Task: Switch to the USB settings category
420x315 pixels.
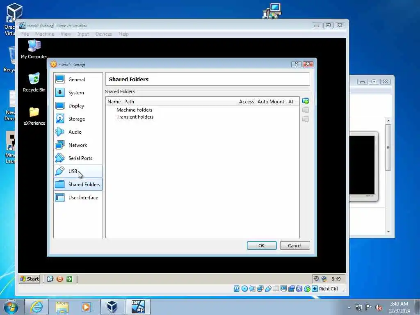Action: [78, 171]
